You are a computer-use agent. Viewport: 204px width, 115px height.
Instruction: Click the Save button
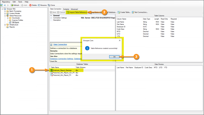click(x=53, y=12)
